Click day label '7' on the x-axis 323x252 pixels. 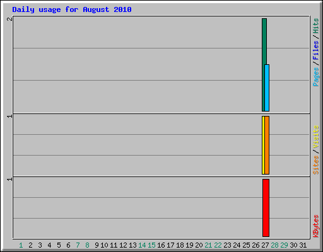coord(78,245)
